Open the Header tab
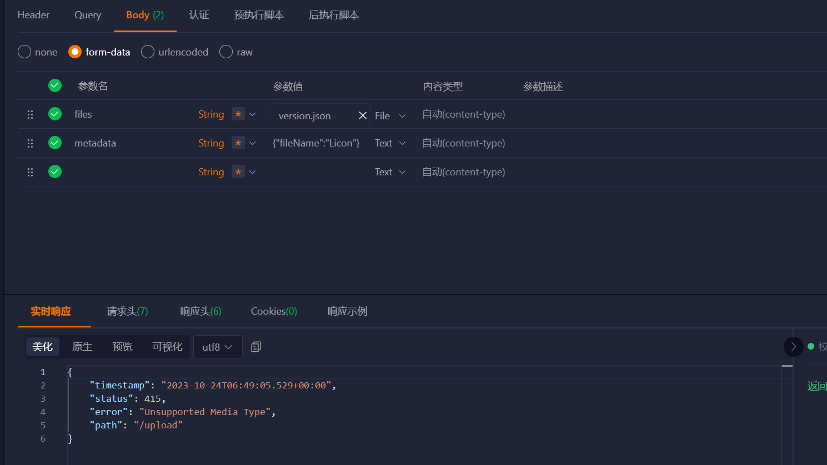The width and height of the screenshot is (827, 465). click(x=33, y=15)
